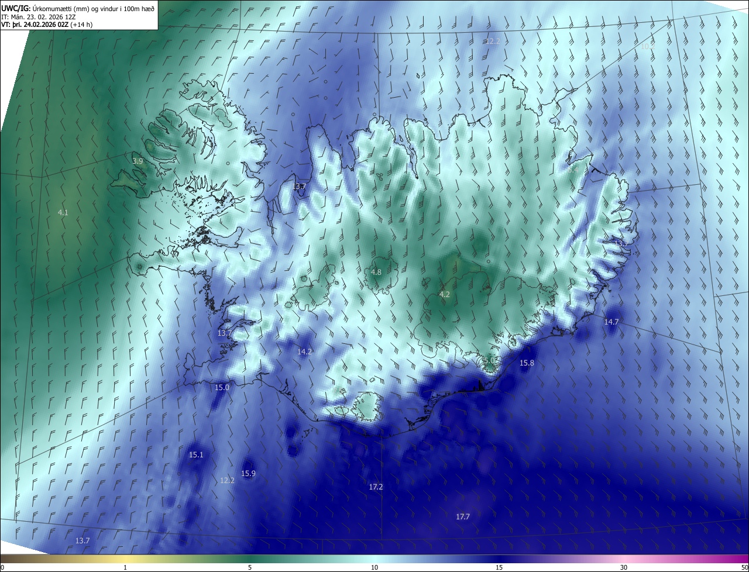Viewport: 749px width, 572px height.
Task: Click the 12.2 value beside the 15.9 label
Action: pyautogui.click(x=227, y=480)
